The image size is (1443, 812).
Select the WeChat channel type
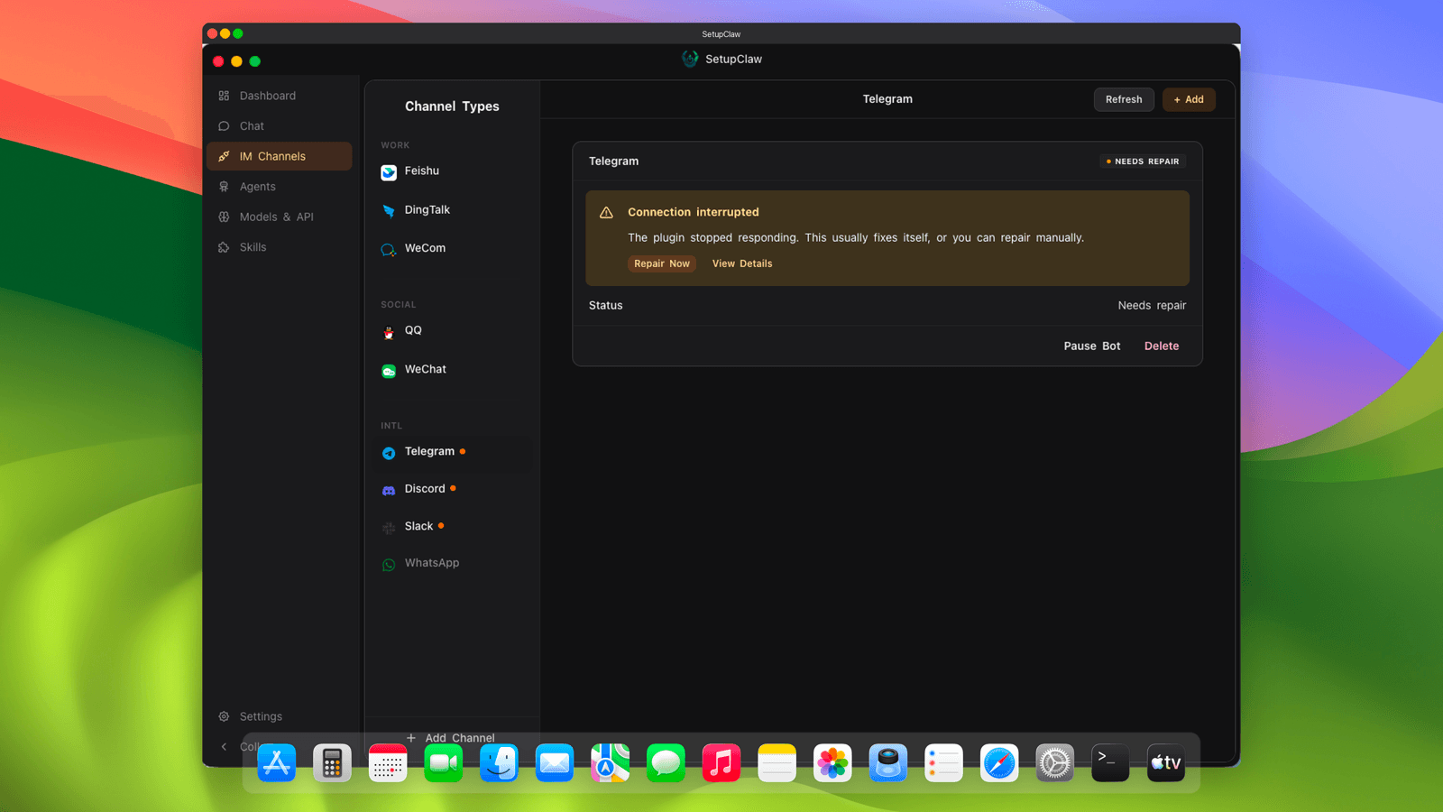coord(452,370)
